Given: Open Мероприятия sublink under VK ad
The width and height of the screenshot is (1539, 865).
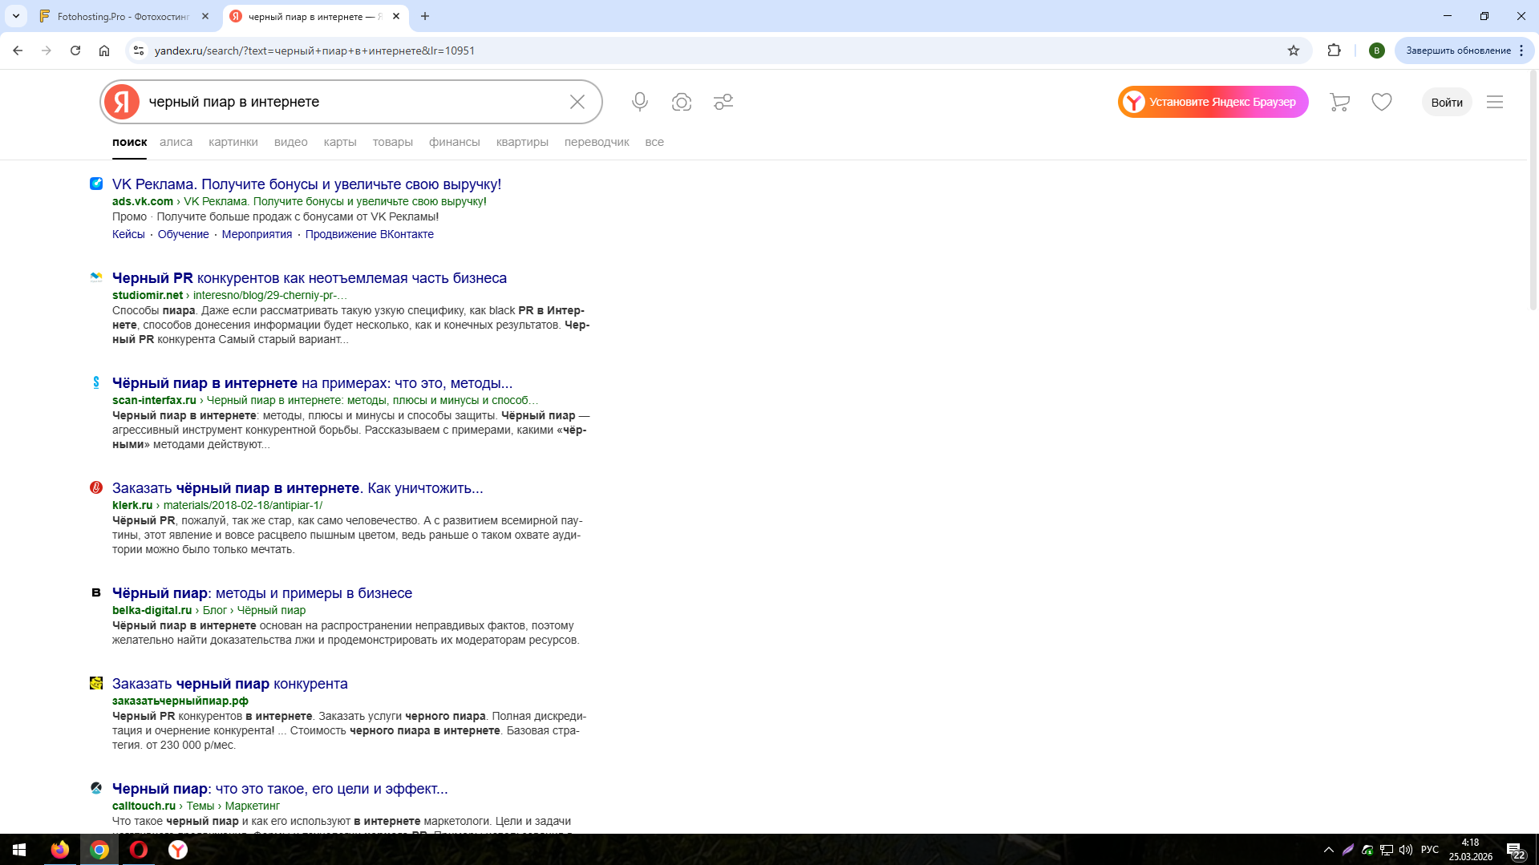Looking at the screenshot, I should pyautogui.click(x=257, y=234).
